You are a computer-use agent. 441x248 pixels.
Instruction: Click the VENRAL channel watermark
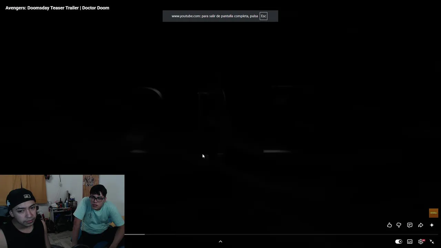click(433, 213)
